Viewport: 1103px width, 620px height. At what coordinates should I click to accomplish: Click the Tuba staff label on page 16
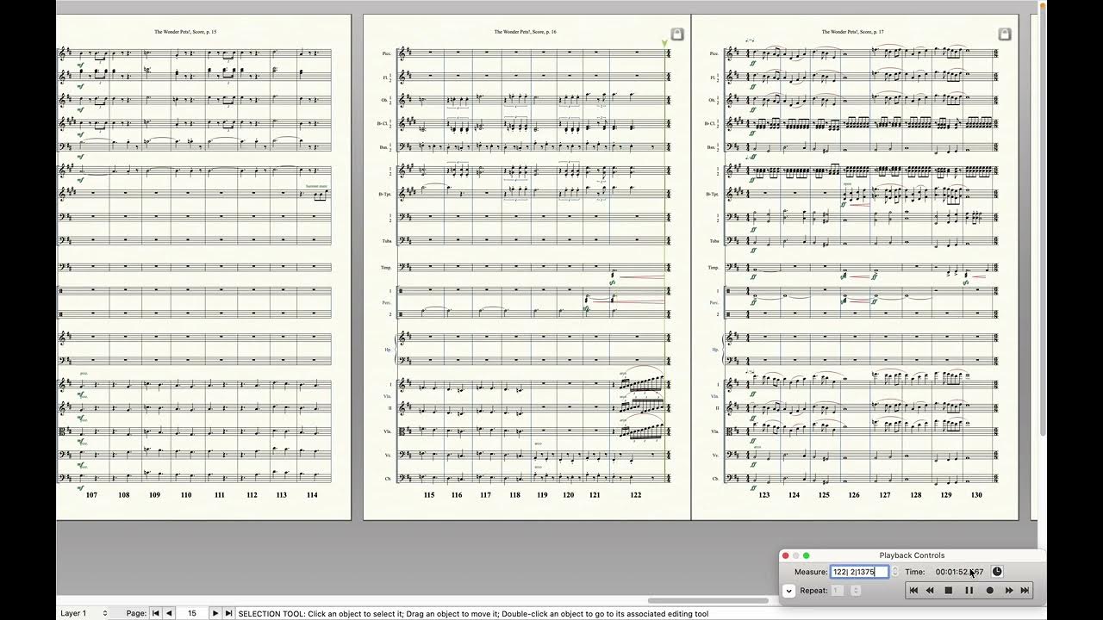[x=387, y=241]
